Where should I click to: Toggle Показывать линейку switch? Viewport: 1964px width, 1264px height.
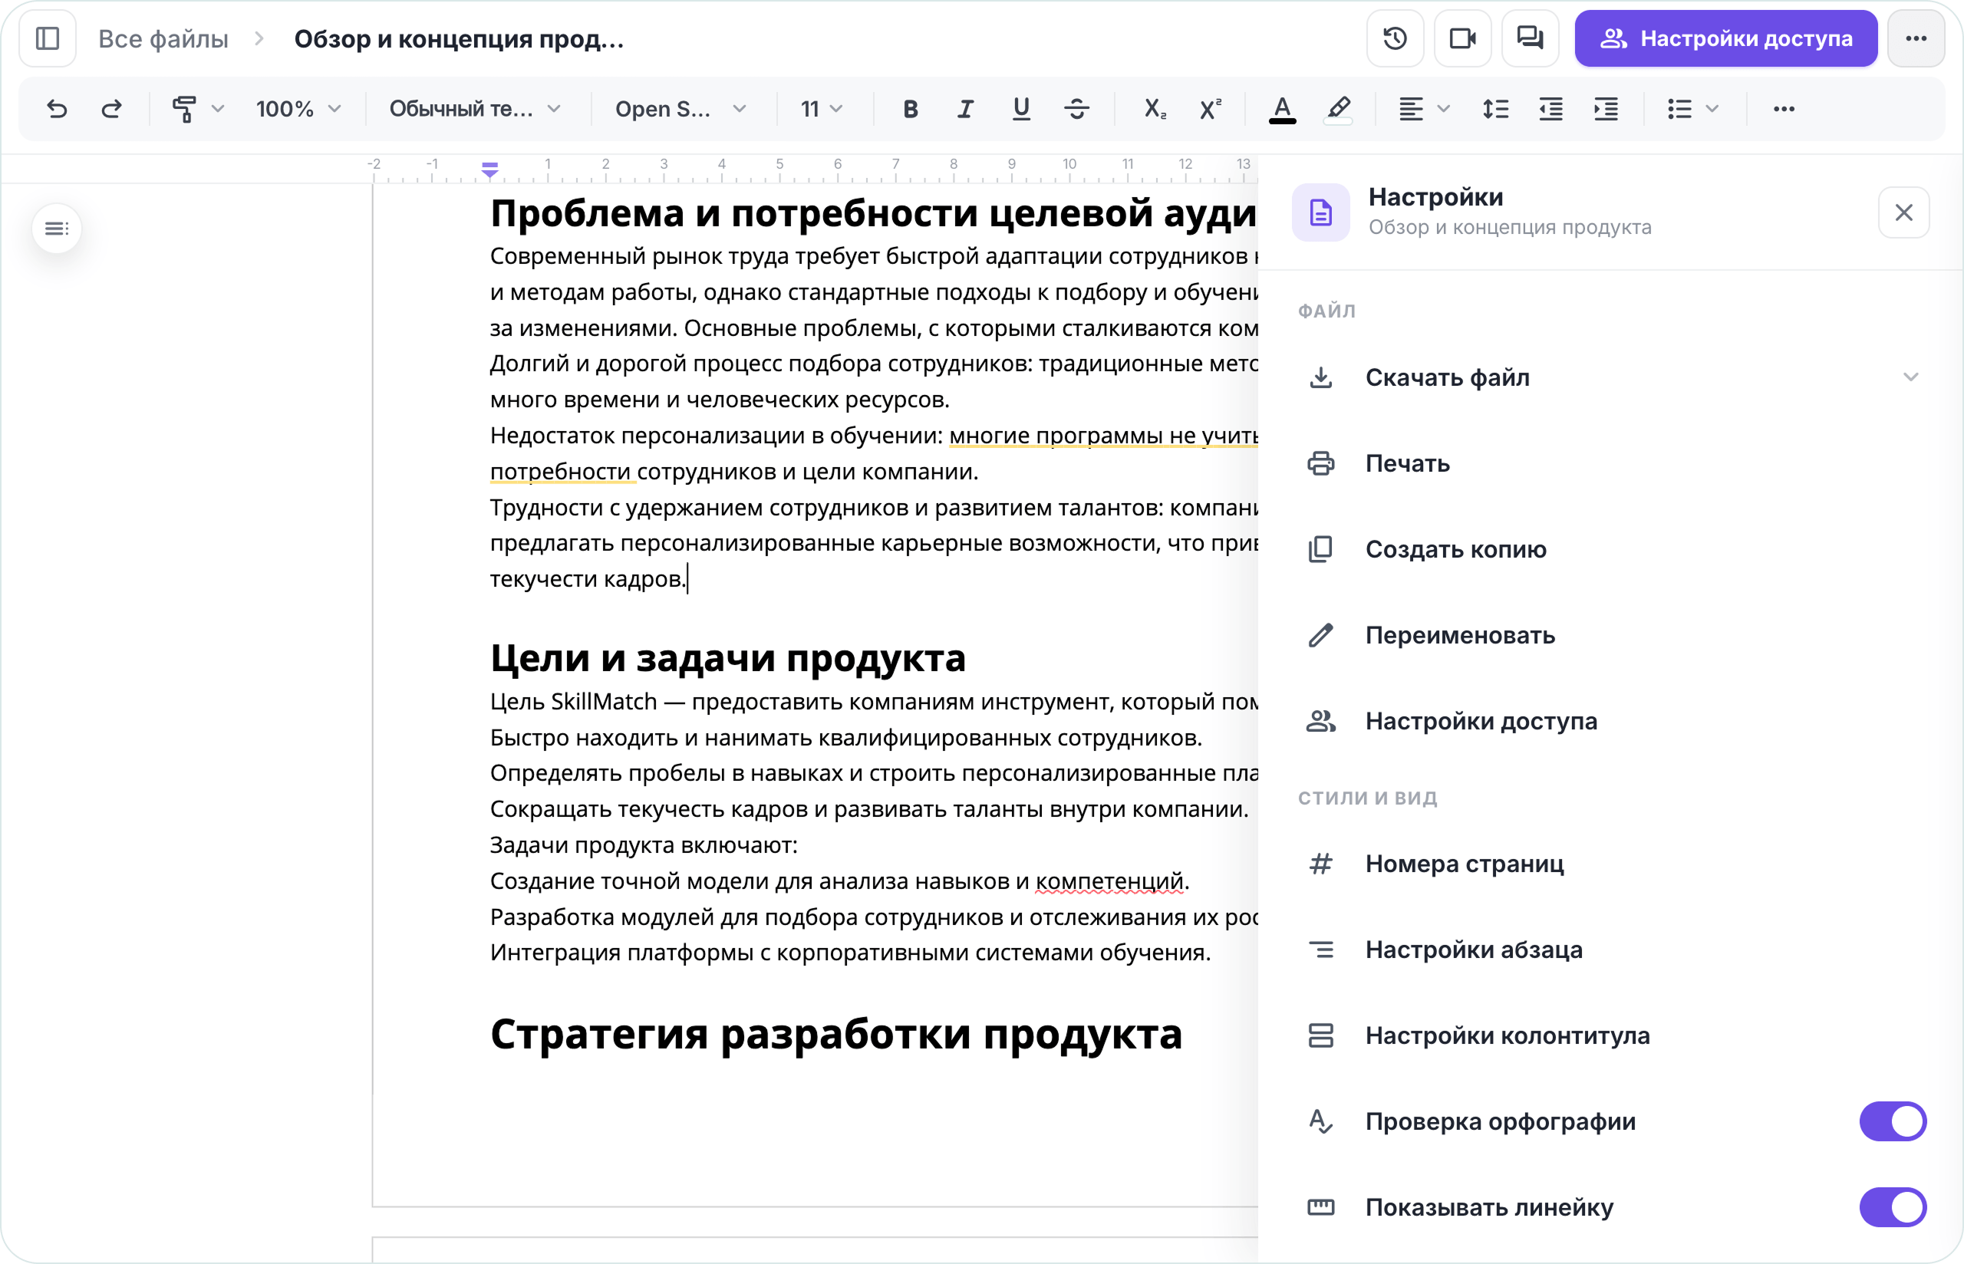pyautogui.click(x=1893, y=1207)
